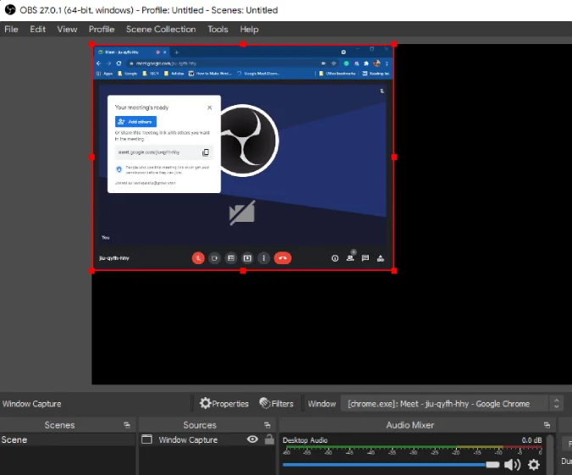Open the Other bookmarks folder
The width and height of the screenshot is (572, 475).
(337, 74)
